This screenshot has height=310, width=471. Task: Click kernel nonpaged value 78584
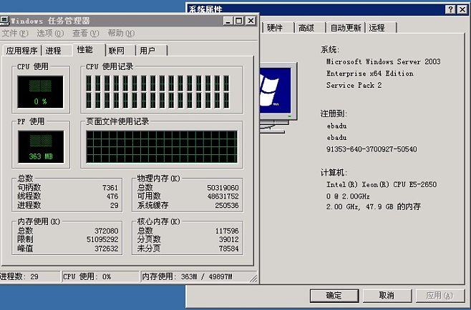click(229, 249)
